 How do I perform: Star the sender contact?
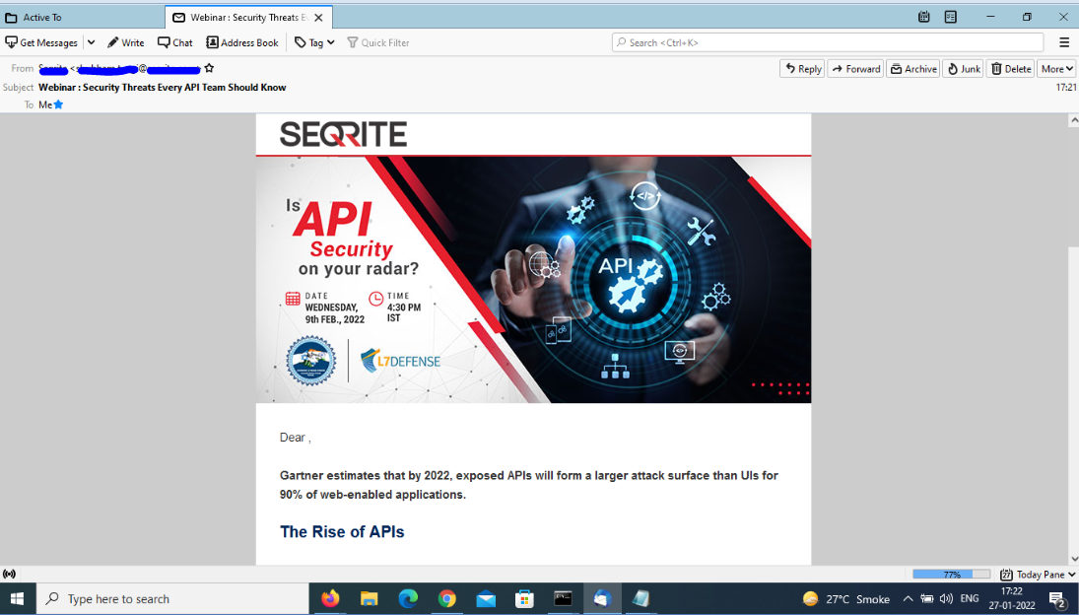click(x=209, y=68)
